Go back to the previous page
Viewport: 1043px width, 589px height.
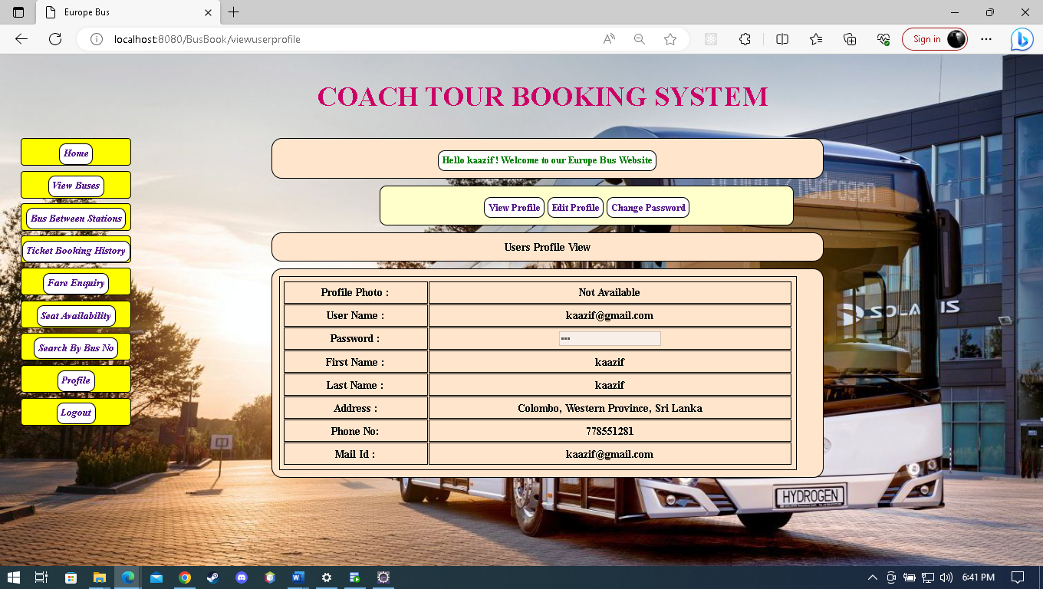click(x=21, y=38)
